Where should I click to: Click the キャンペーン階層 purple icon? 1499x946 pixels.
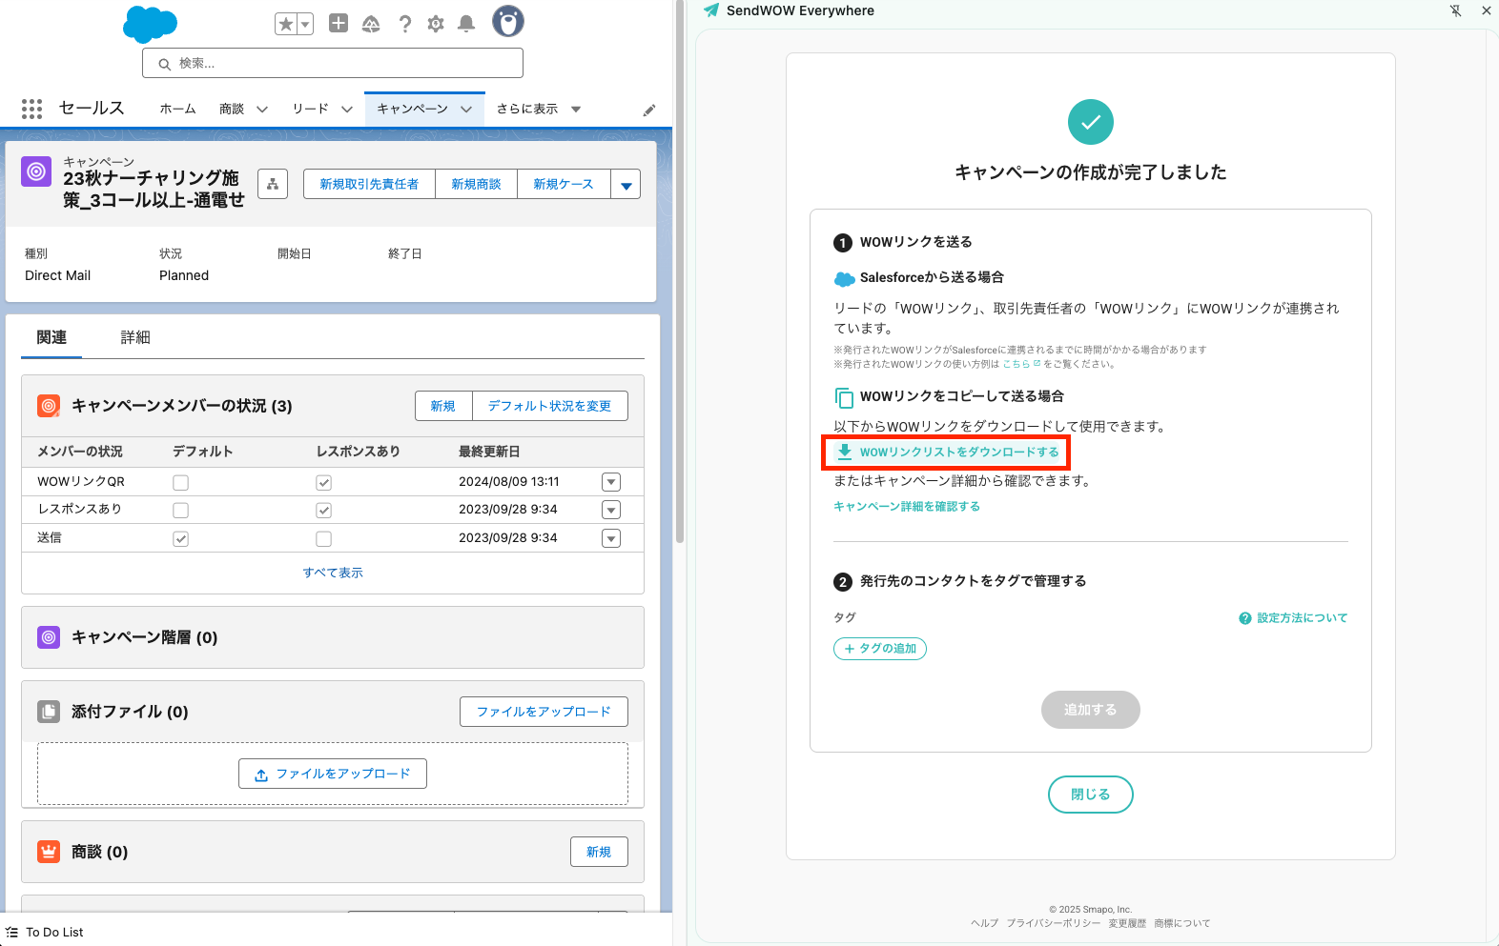(x=49, y=637)
